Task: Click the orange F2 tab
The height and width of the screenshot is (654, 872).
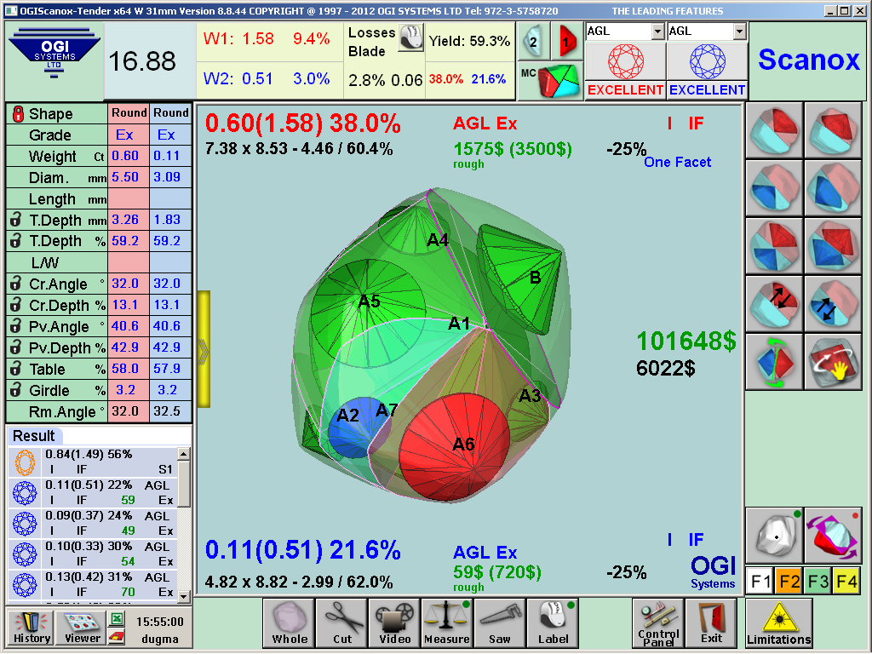Action: (x=789, y=582)
